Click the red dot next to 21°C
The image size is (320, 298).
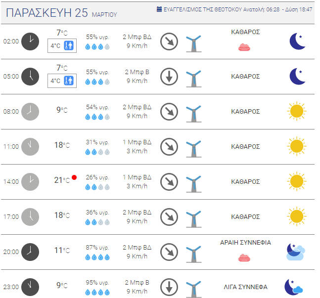[74, 177]
